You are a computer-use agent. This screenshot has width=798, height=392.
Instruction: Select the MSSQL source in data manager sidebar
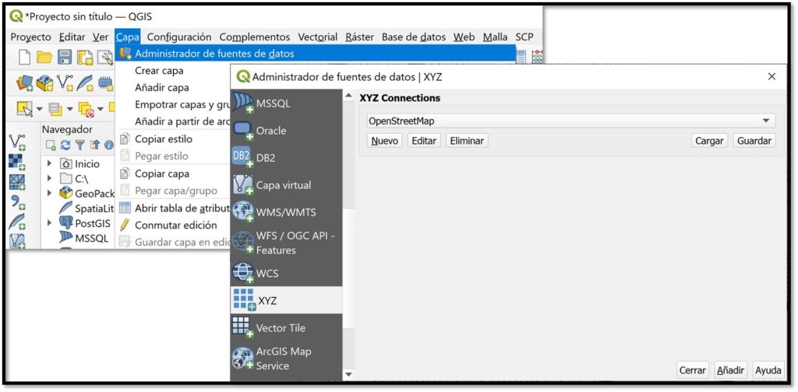click(x=286, y=103)
